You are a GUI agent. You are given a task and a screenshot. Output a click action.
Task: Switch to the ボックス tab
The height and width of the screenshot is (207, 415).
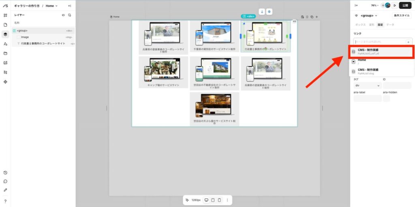click(x=359, y=25)
